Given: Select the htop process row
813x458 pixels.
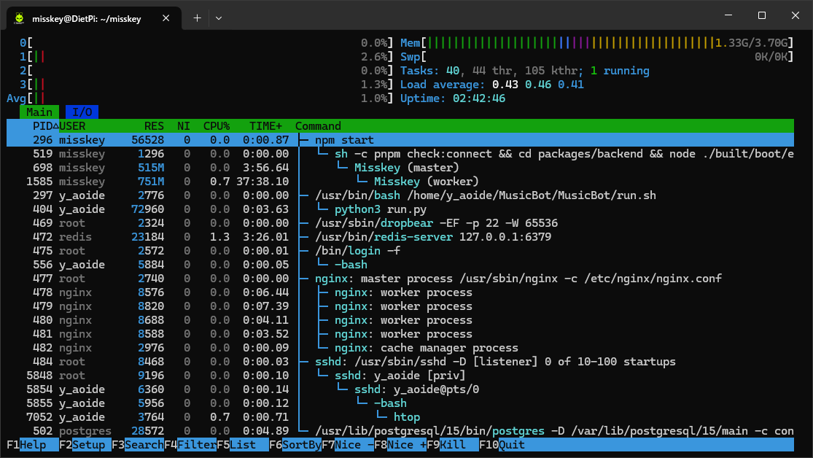Looking at the screenshot, I should click(x=400, y=417).
